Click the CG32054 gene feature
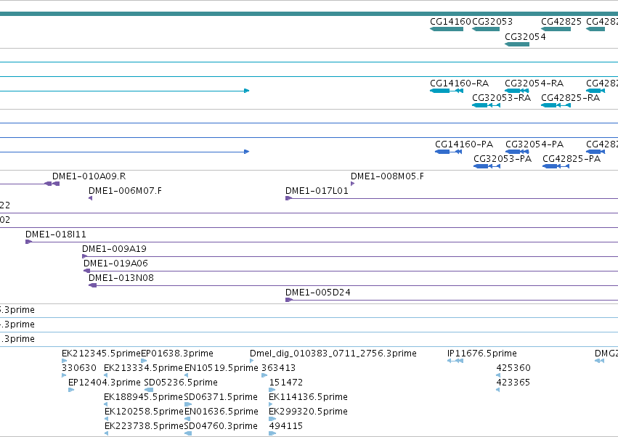This screenshot has width=618, height=437. click(x=517, y=44)
